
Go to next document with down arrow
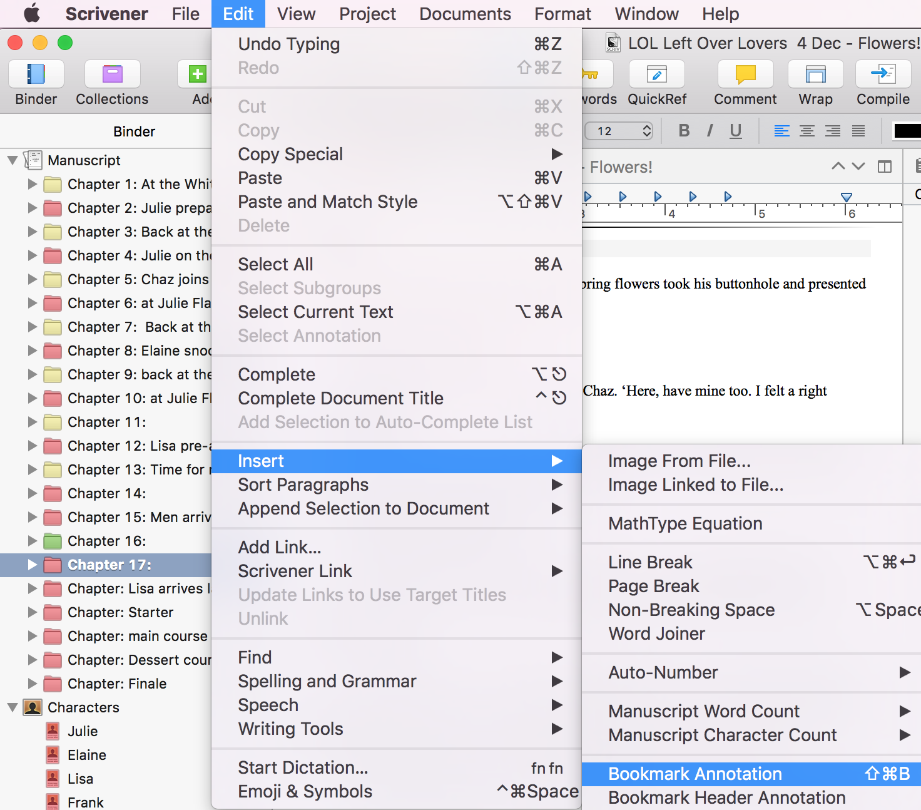coord(858,167)
